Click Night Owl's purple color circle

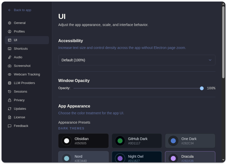(120, 158)
